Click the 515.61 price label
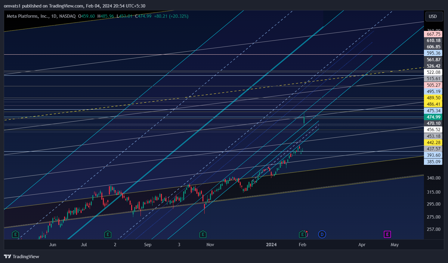Screen dimensions: 448x263 click(x=433, y=79)
